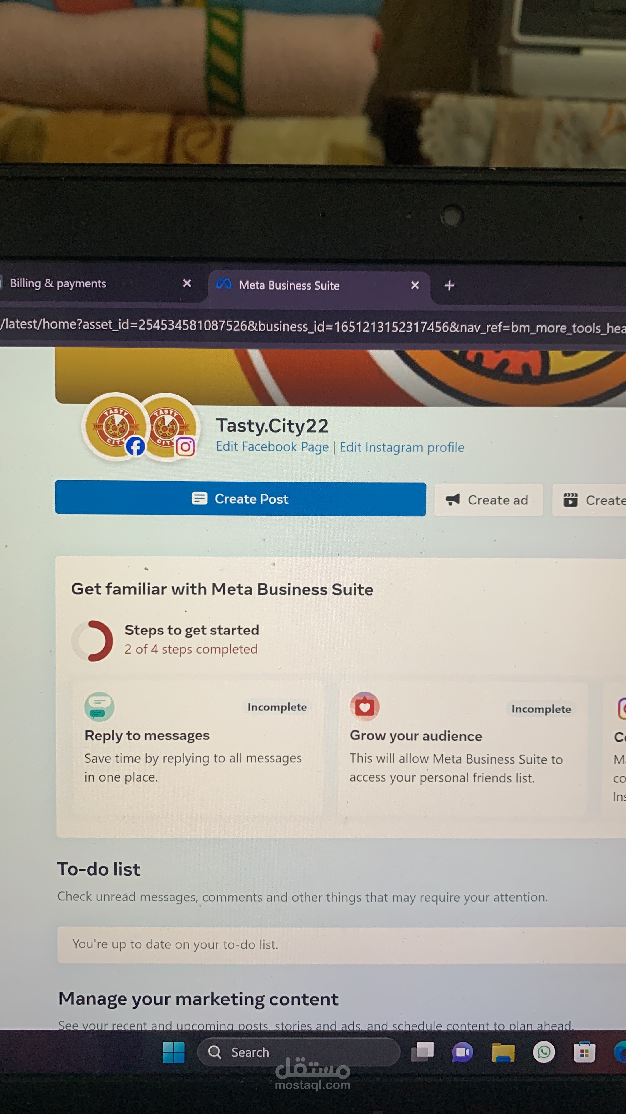
Task: Click the Get familiar with Meta Business Suite heading
Action: pyautogui.click(x=222, y=589)
